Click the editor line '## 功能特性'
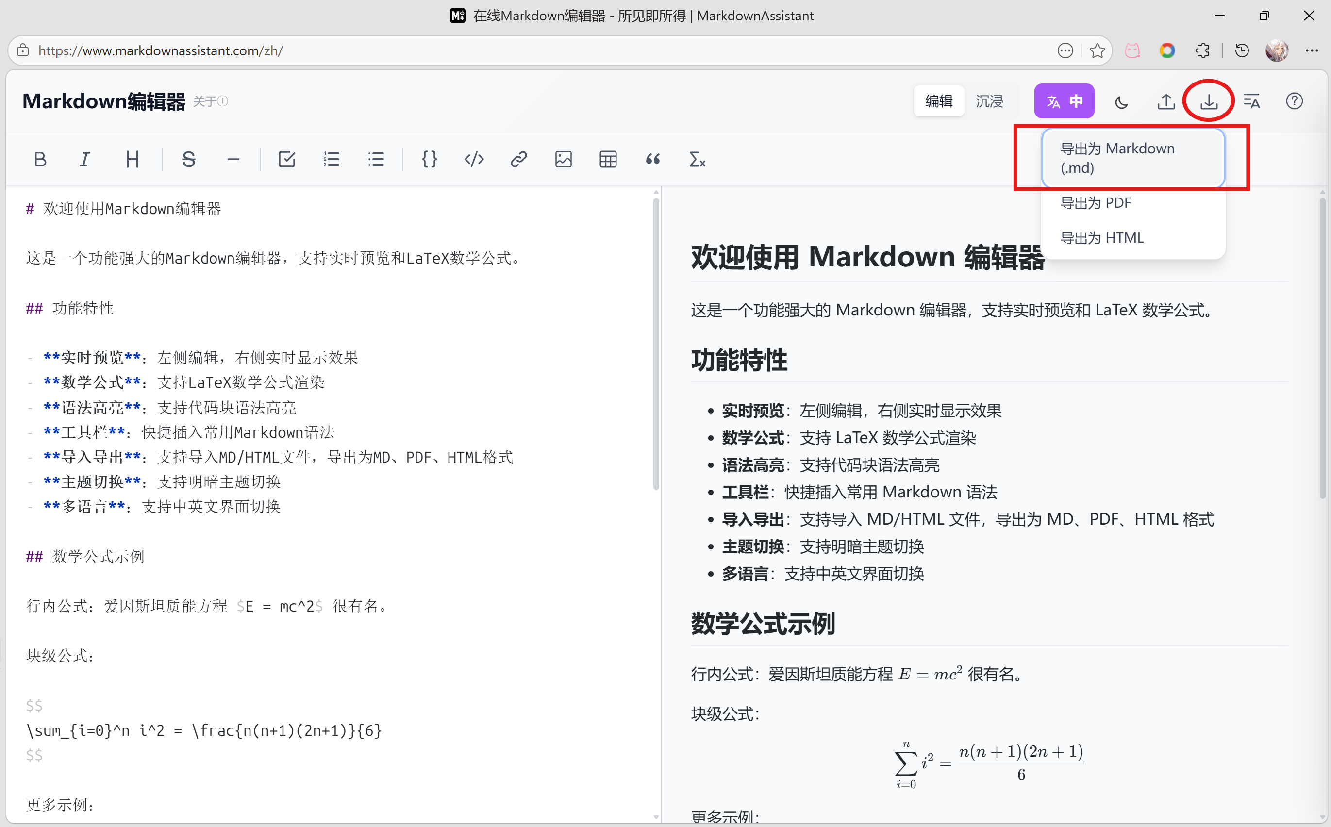This screenshot has height=827, width=1331. point(70,308)
